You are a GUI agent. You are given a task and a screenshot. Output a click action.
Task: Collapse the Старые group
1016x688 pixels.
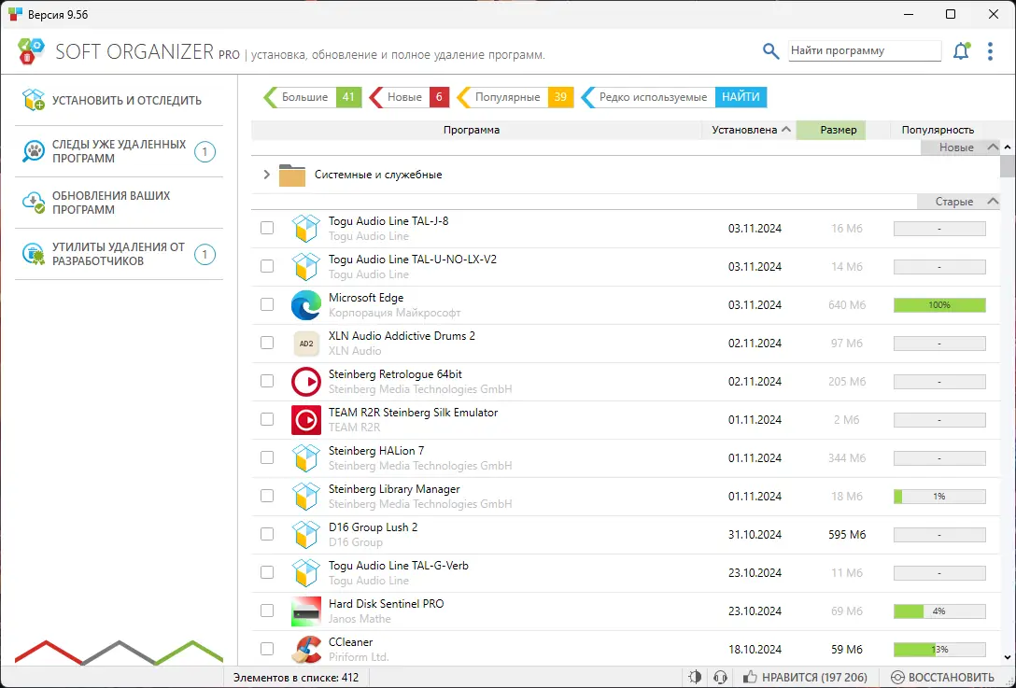point(993,202)
